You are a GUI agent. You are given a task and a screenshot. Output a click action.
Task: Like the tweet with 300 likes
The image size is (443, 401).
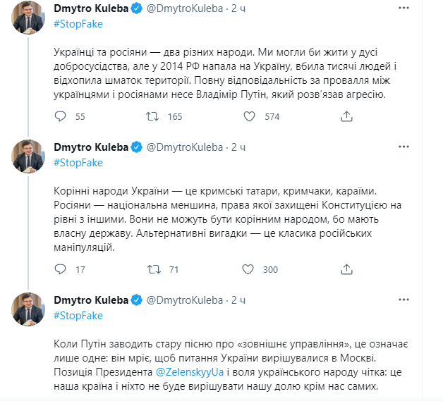[248, 269]
